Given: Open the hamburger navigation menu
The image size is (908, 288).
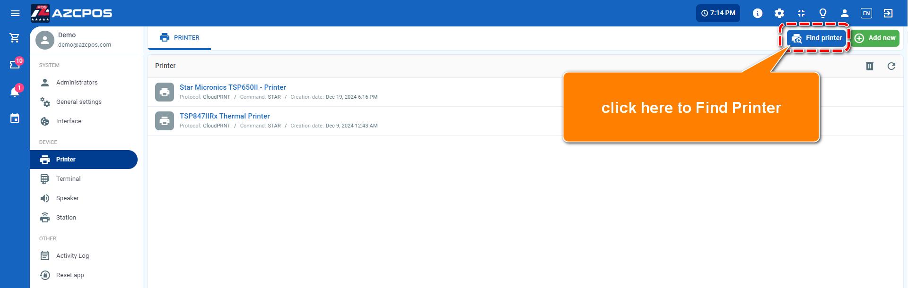Looking at the screenshot, I should pyautogui.click(x=15, y=13).
